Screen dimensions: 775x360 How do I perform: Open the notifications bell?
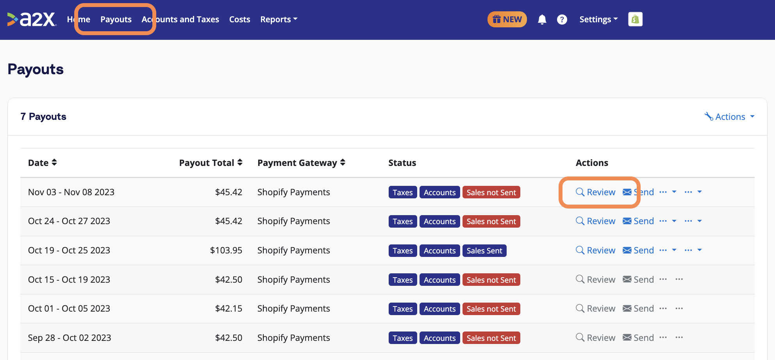[x=542, y=20]
